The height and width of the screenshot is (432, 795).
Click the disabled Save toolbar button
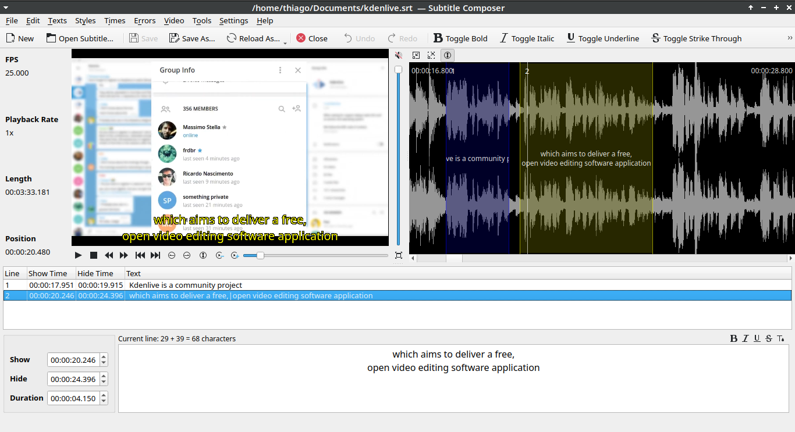click(143, 38)
